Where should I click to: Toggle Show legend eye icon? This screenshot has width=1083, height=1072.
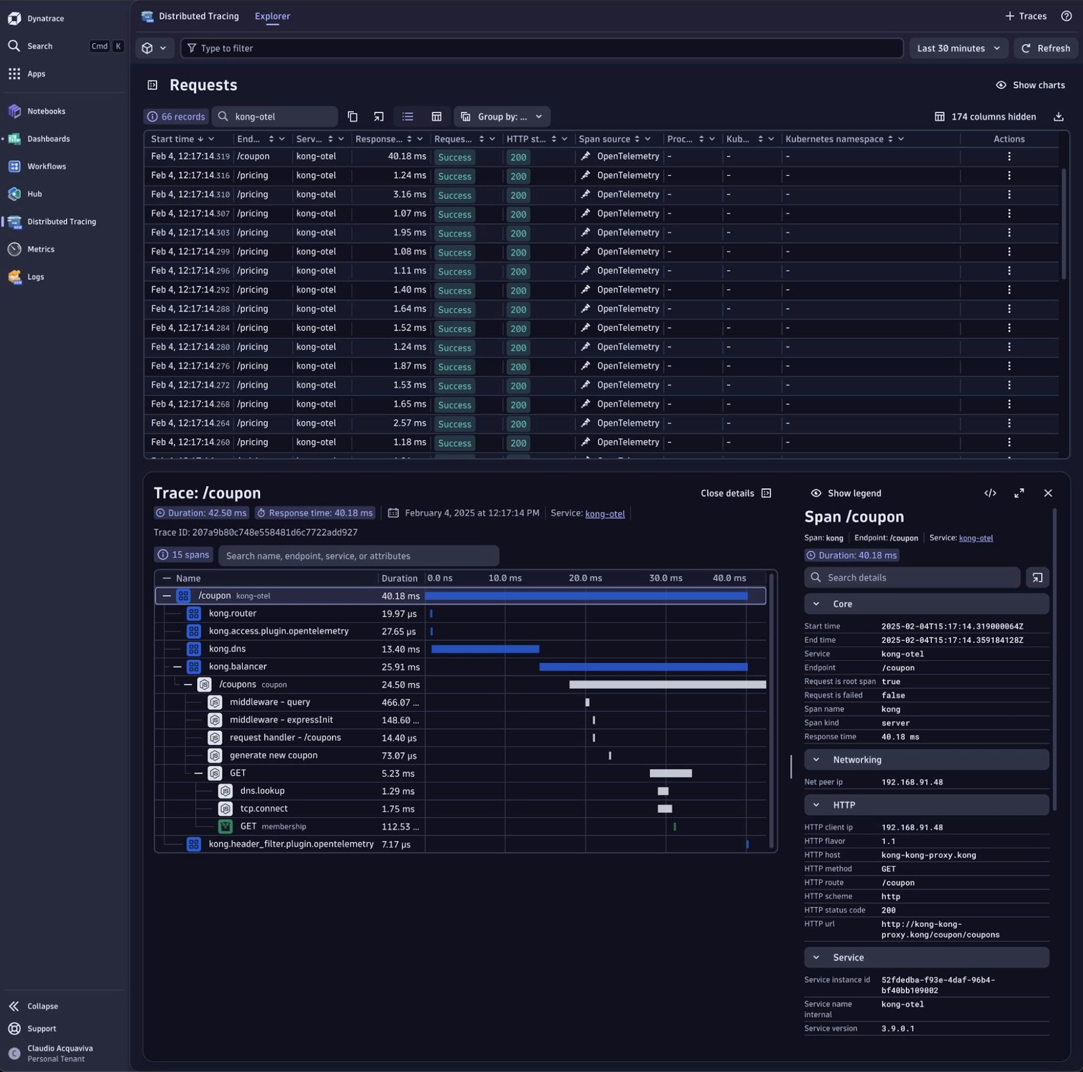coord(816,493)
